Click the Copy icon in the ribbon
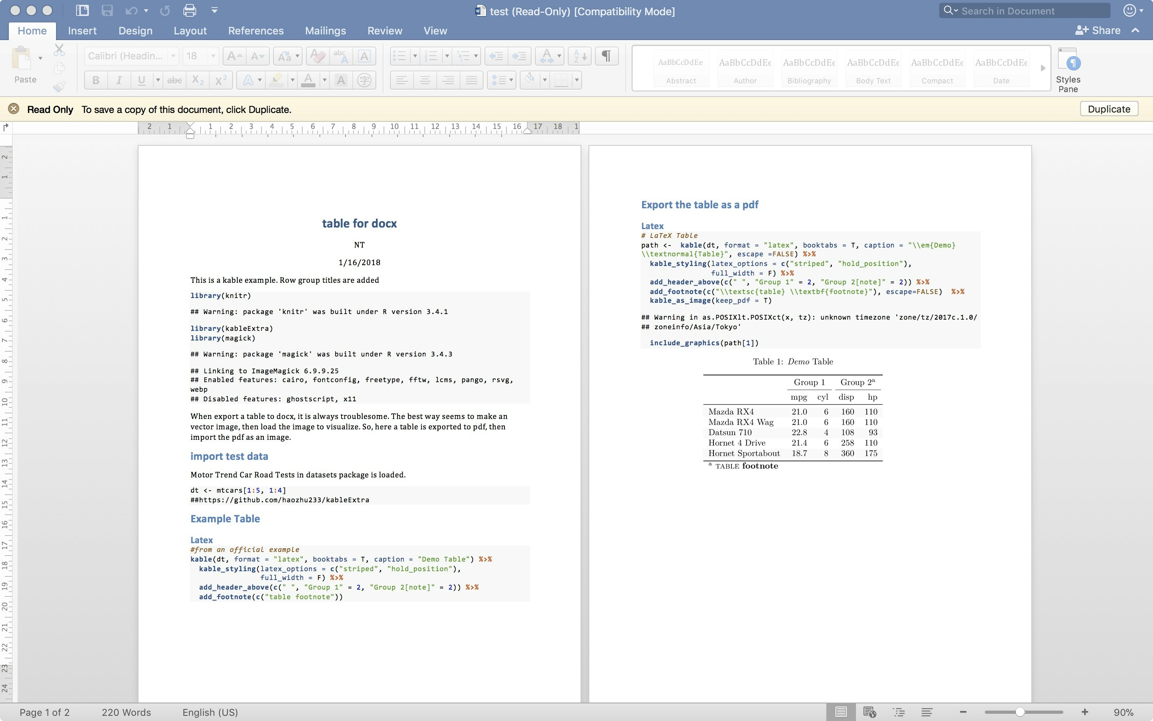The height and width of the screenshot is (721, 1153). (59, 68)
